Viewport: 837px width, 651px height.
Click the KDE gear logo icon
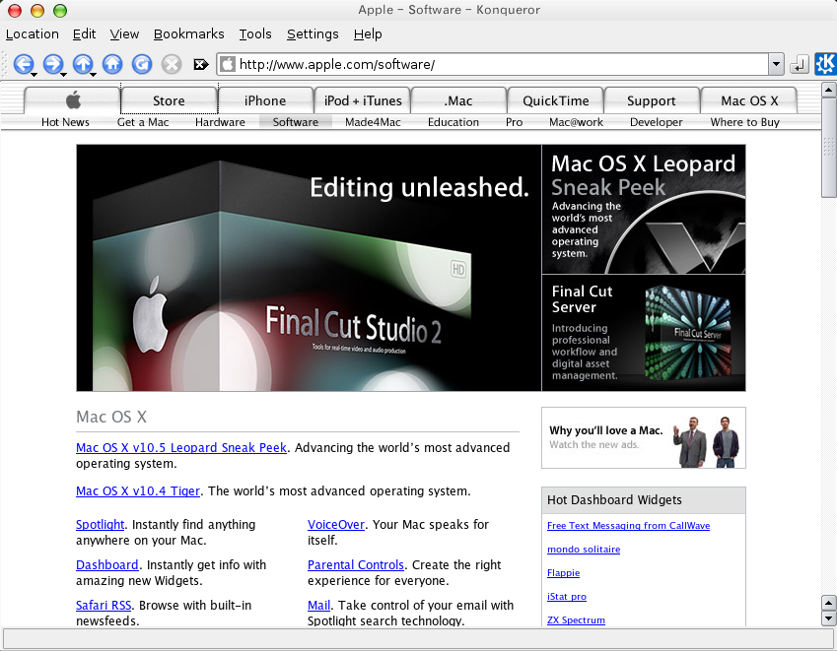coord(825,64)
